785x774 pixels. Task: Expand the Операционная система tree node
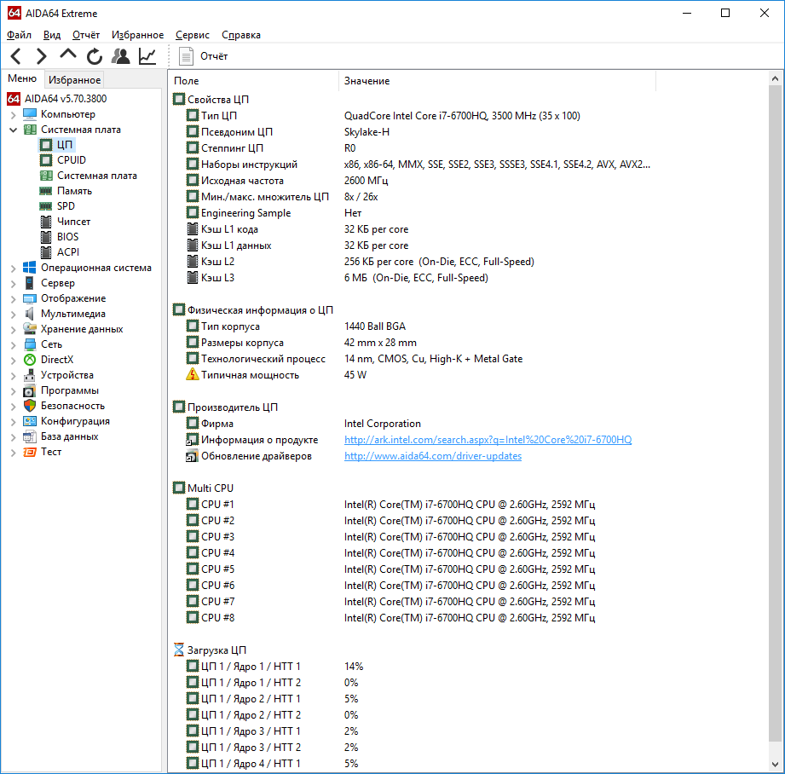point(14,269)
